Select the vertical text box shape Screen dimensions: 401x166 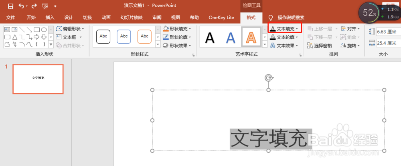[14, 30]
